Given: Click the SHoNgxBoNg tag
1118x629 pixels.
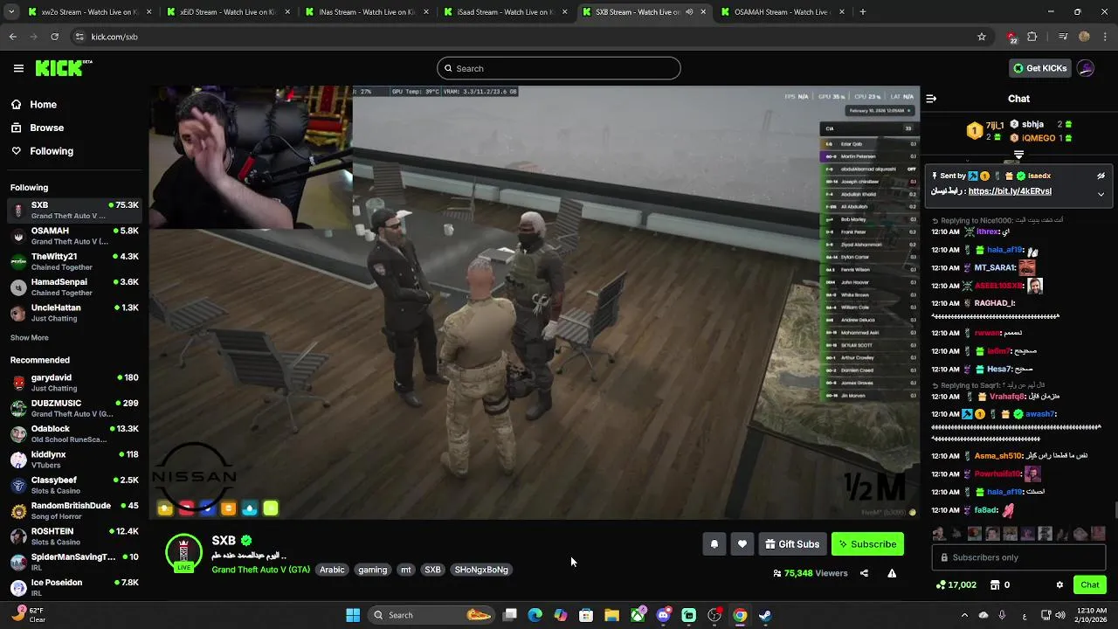Looking at the screenshot, I should point(481,570).
